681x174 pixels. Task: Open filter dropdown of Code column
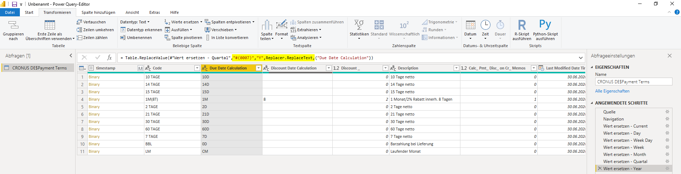[197, 68]
